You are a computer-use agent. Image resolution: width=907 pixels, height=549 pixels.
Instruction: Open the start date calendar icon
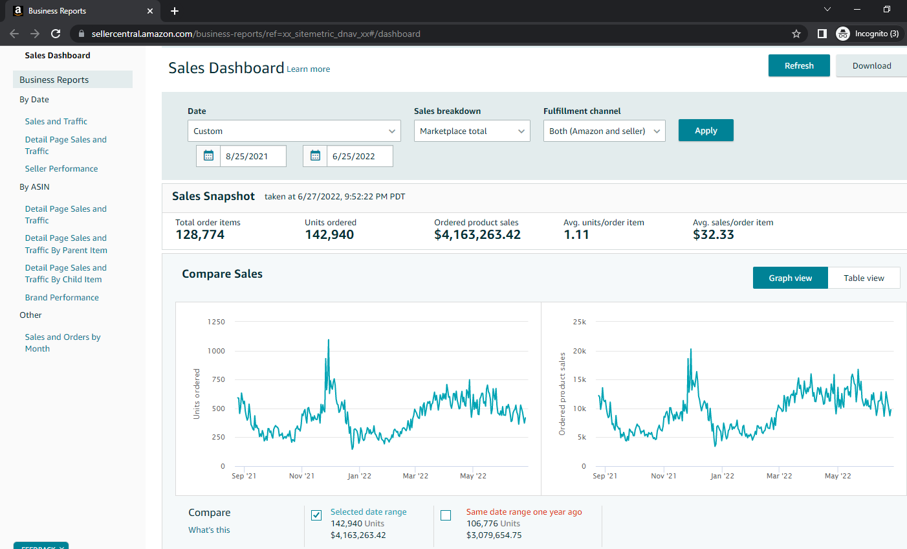tap(208, 156)
